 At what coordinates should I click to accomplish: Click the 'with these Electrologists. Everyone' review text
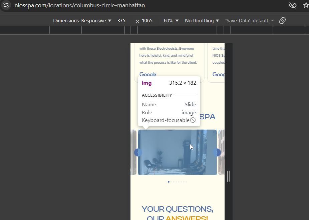(x=167, y=48)
